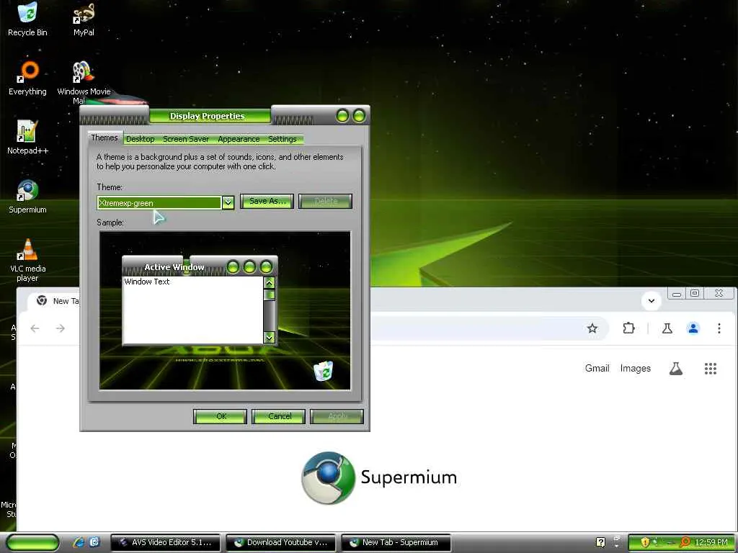Screen dimensions: 738x553
Task: Launch Internet Explorer from Quick Launch
Action: click(79, 542)
